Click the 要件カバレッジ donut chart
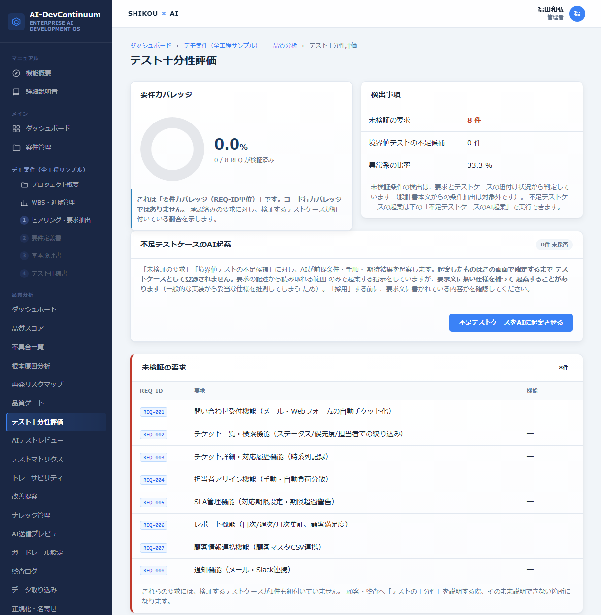 point(172,149)
